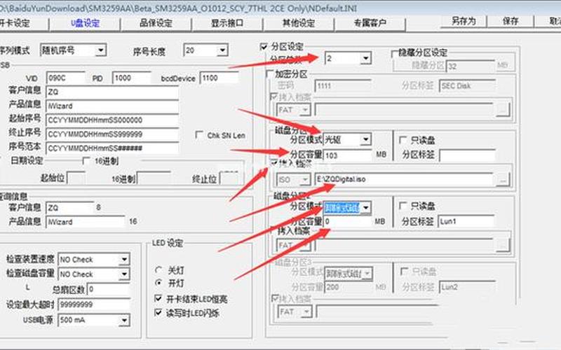Open the 序号长度 dropdown showing 20
The width and height of the screenshot is (561, 350).
205,50
